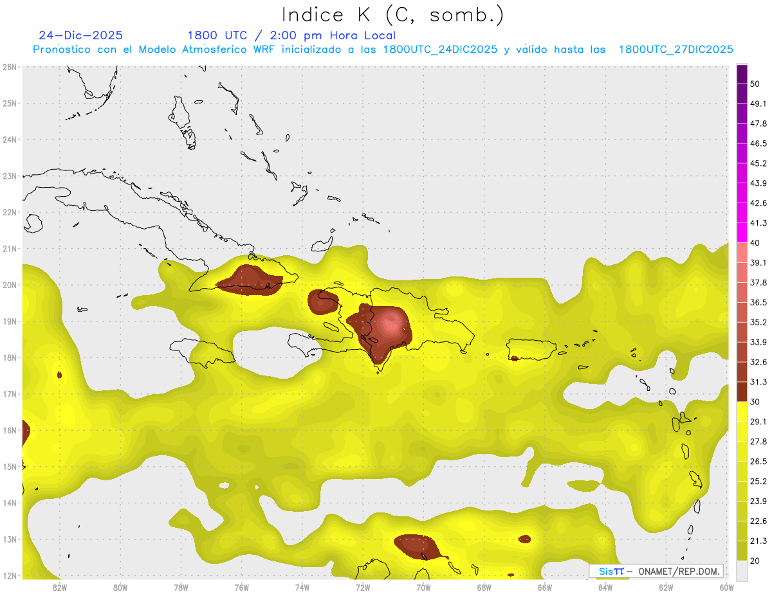Click the 'Indice K (C, somb.)' title

click(x=393, y=15)
